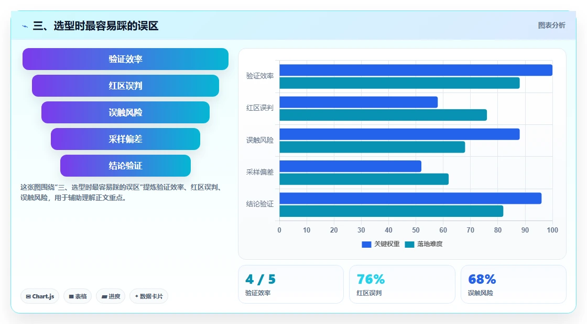The image size is (587, 324).
Task: Click the 表格 tag chip
Action: (78, 296)
